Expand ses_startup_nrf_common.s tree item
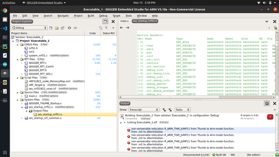Image resolution: width=279 pixels, height=157 pixels. [x=22, y=118]
